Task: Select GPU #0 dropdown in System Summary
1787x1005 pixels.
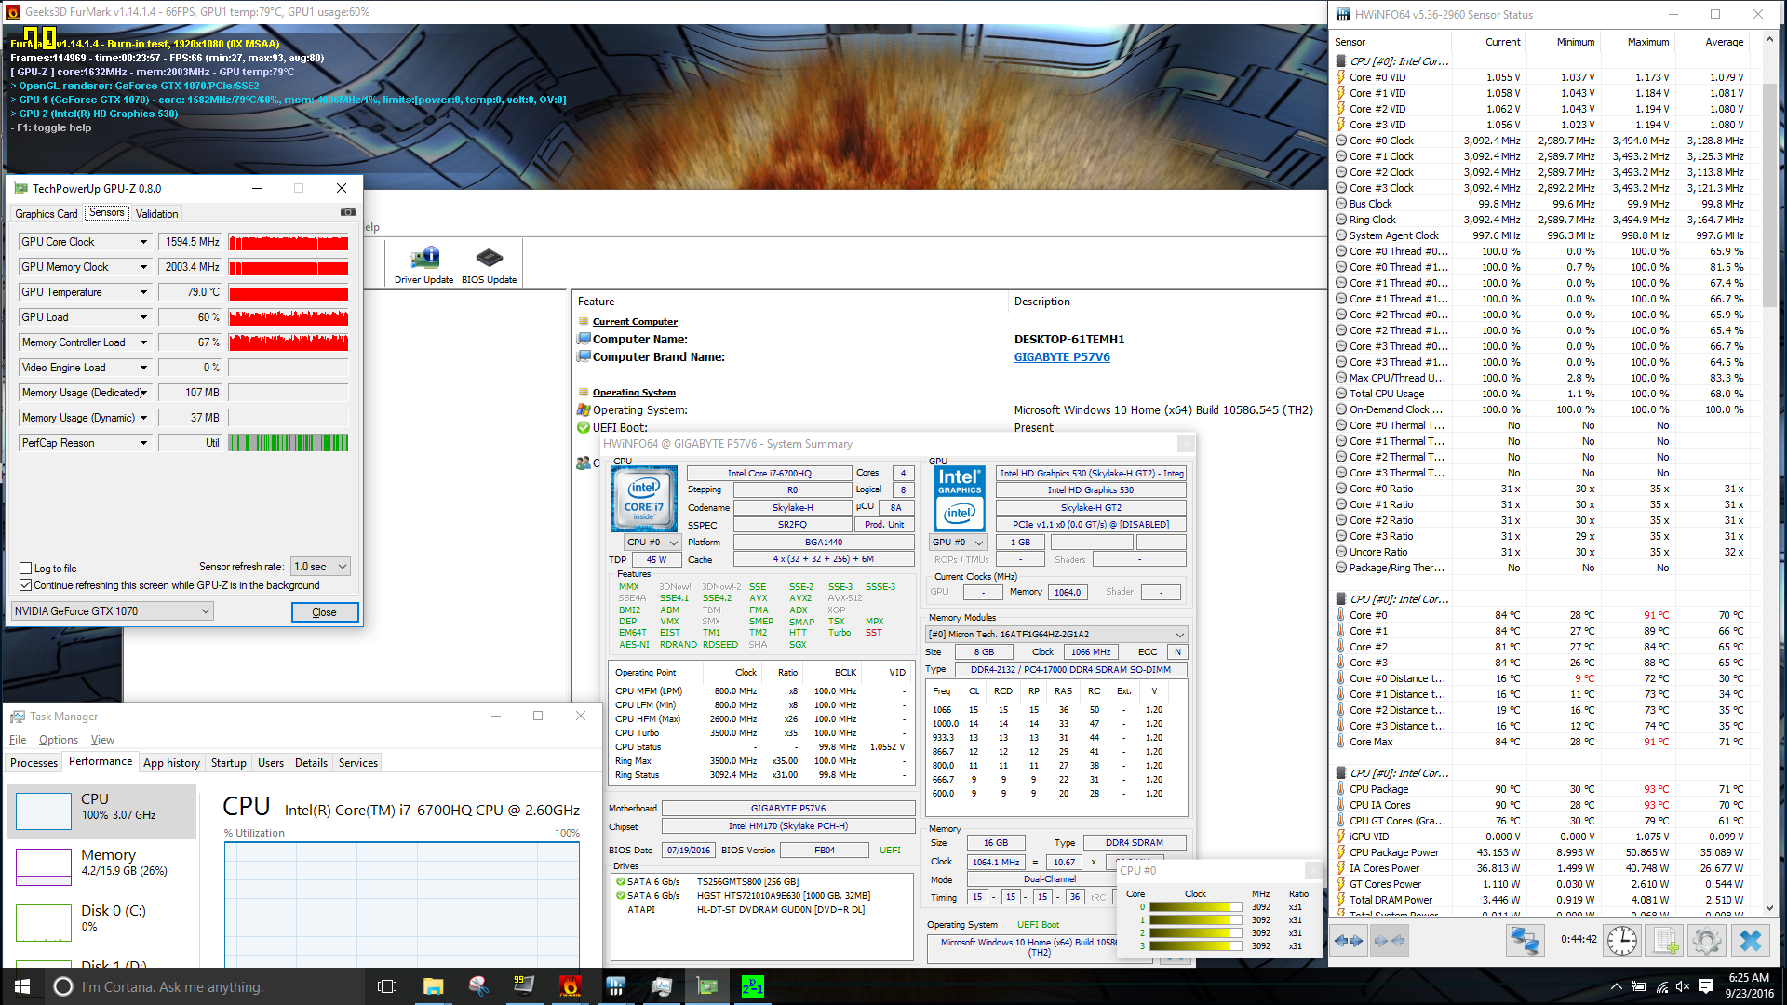Action: point(959,542)
